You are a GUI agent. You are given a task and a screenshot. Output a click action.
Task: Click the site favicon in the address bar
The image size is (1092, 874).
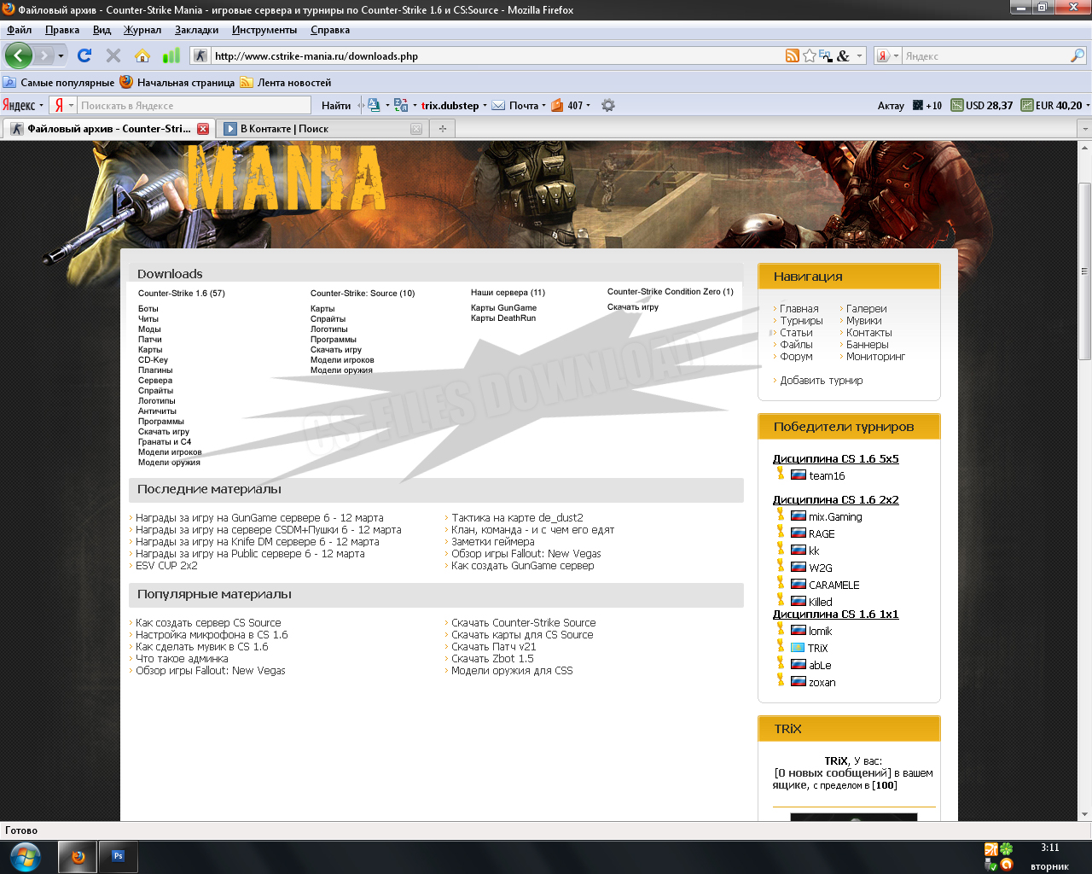(x=200, y=55)
